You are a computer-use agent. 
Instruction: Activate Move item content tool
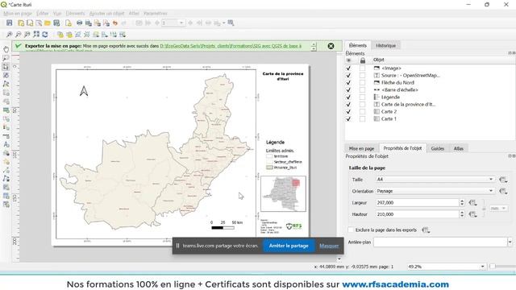pyautogui.click(x=6, y=75)
